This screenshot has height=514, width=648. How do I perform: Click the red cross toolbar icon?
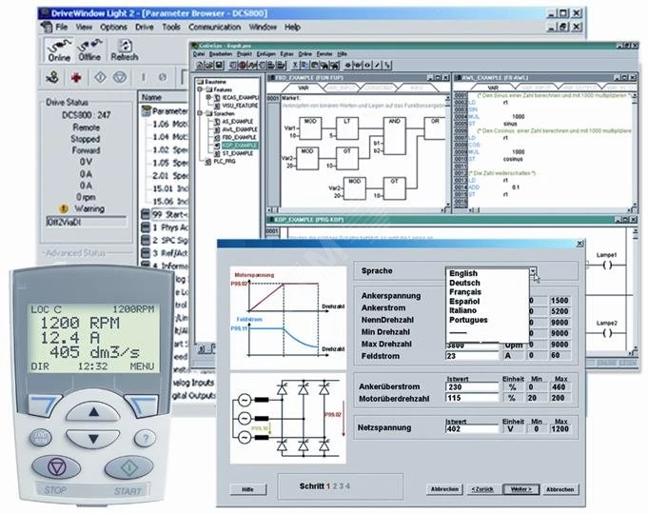pyautogui.click(x=76, y=77)
